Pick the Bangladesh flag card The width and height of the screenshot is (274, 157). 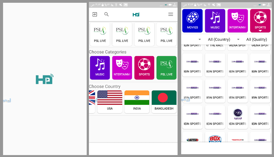(x=164, y=102)
